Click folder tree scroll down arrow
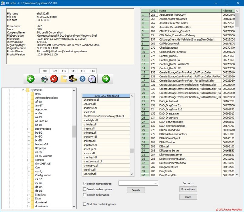Screen dimensions: 244x212 (74, 207)
